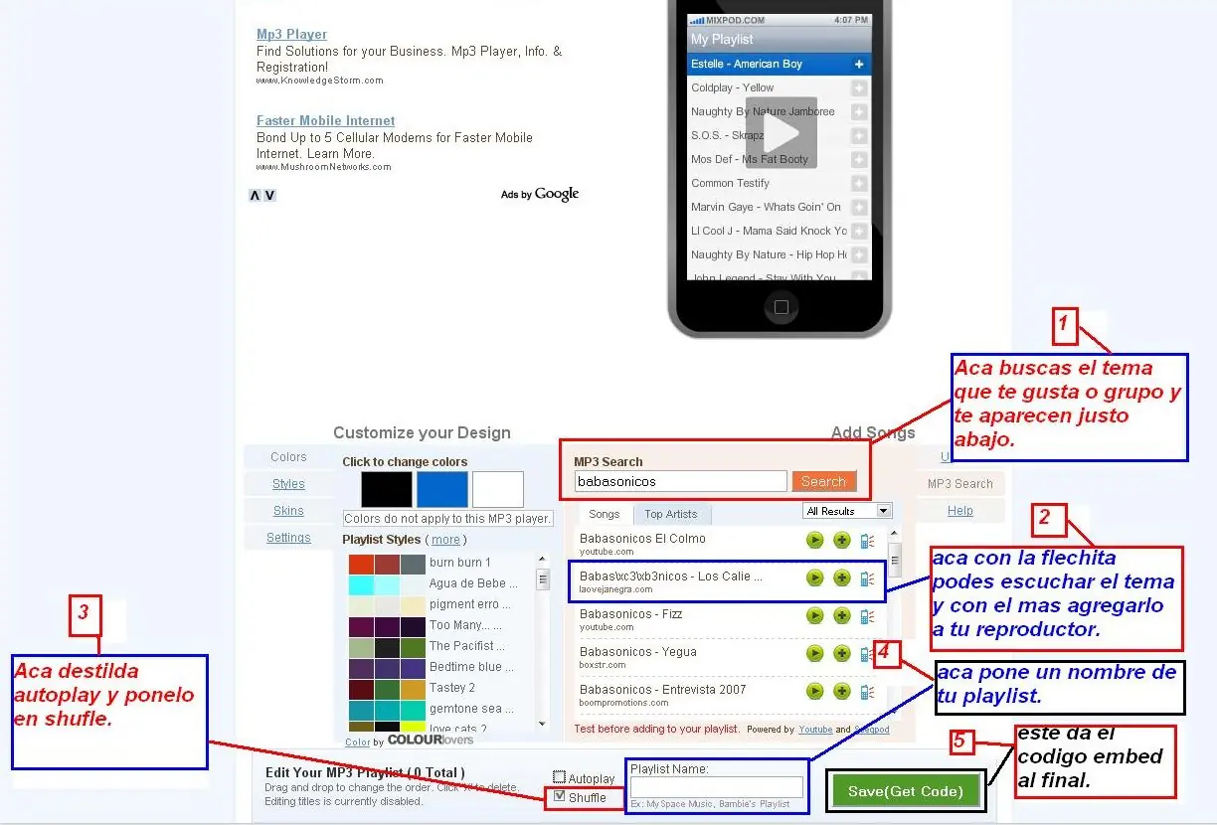Image resolution: width=1217 pixels, height=825 pixels.
Task: Open the Faster Mobile Internet ad link
Action: 325,121
